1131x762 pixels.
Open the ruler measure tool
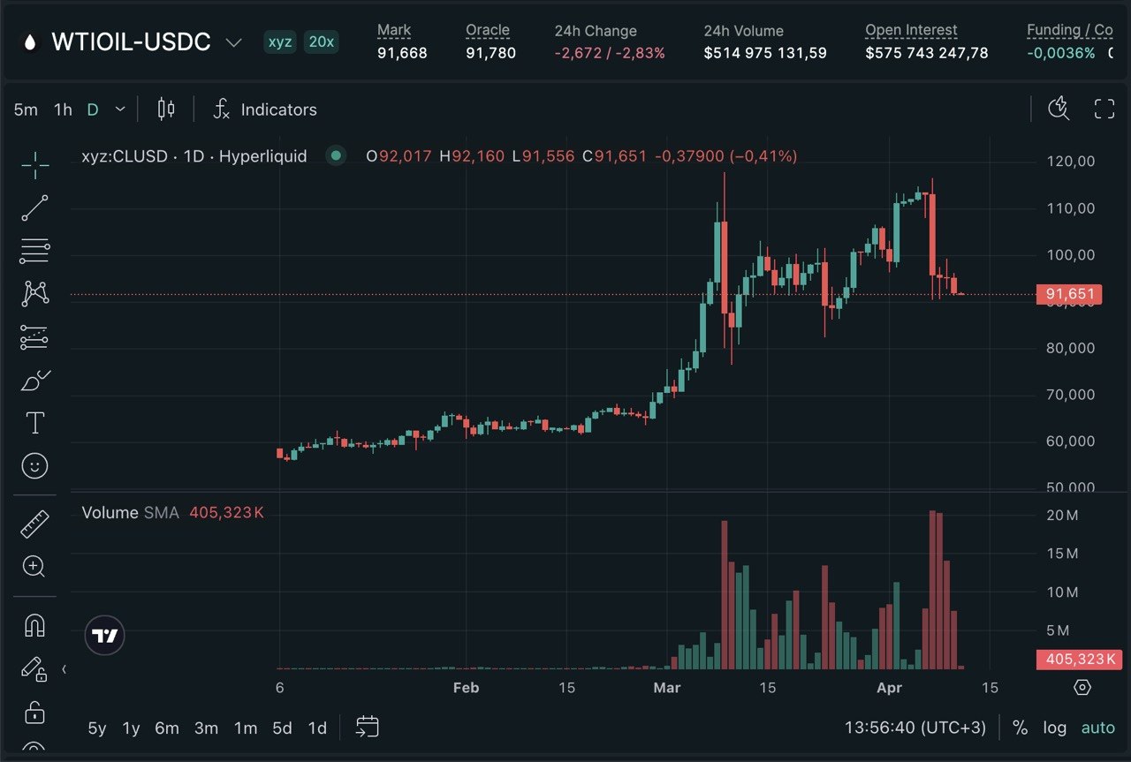click(x=35, y=525)
